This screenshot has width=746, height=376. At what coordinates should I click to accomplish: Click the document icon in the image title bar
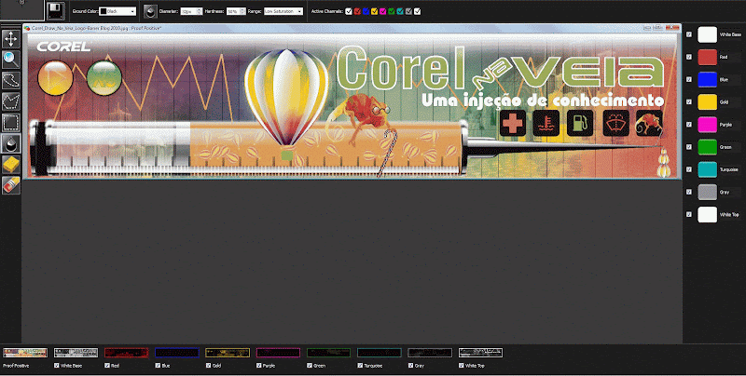click(27, 29)
